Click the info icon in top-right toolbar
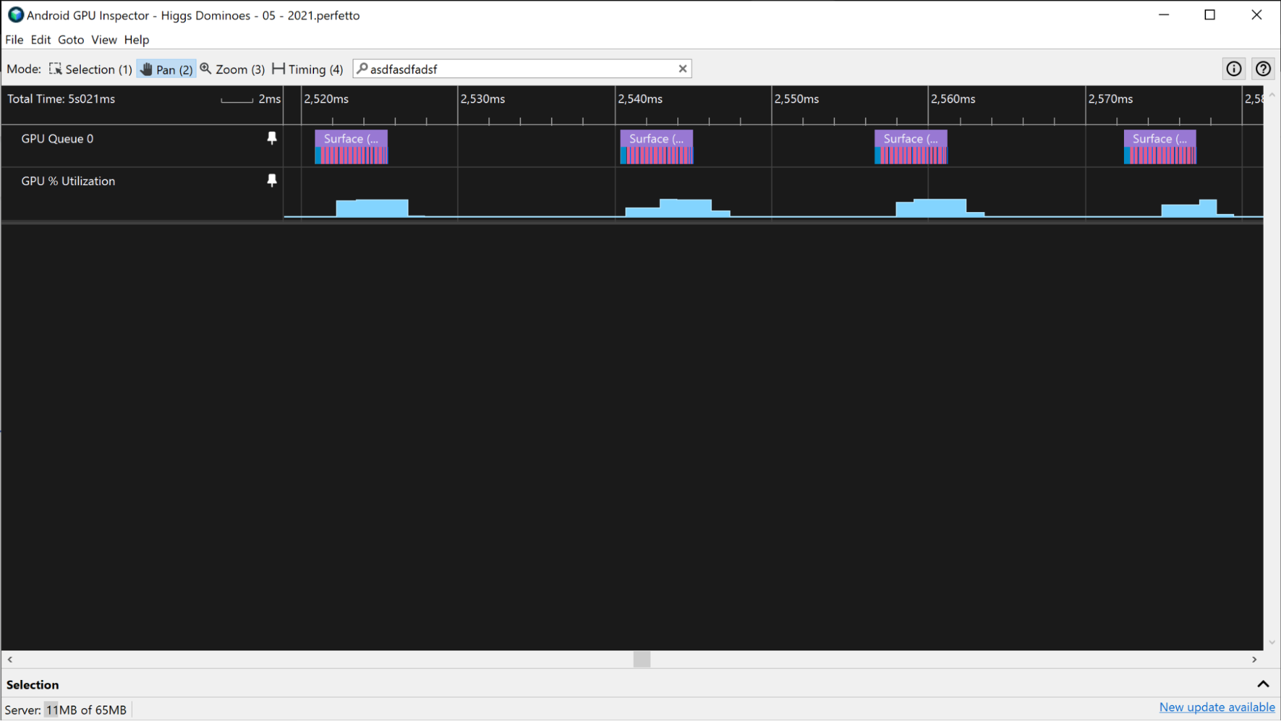 point(1234,69)
